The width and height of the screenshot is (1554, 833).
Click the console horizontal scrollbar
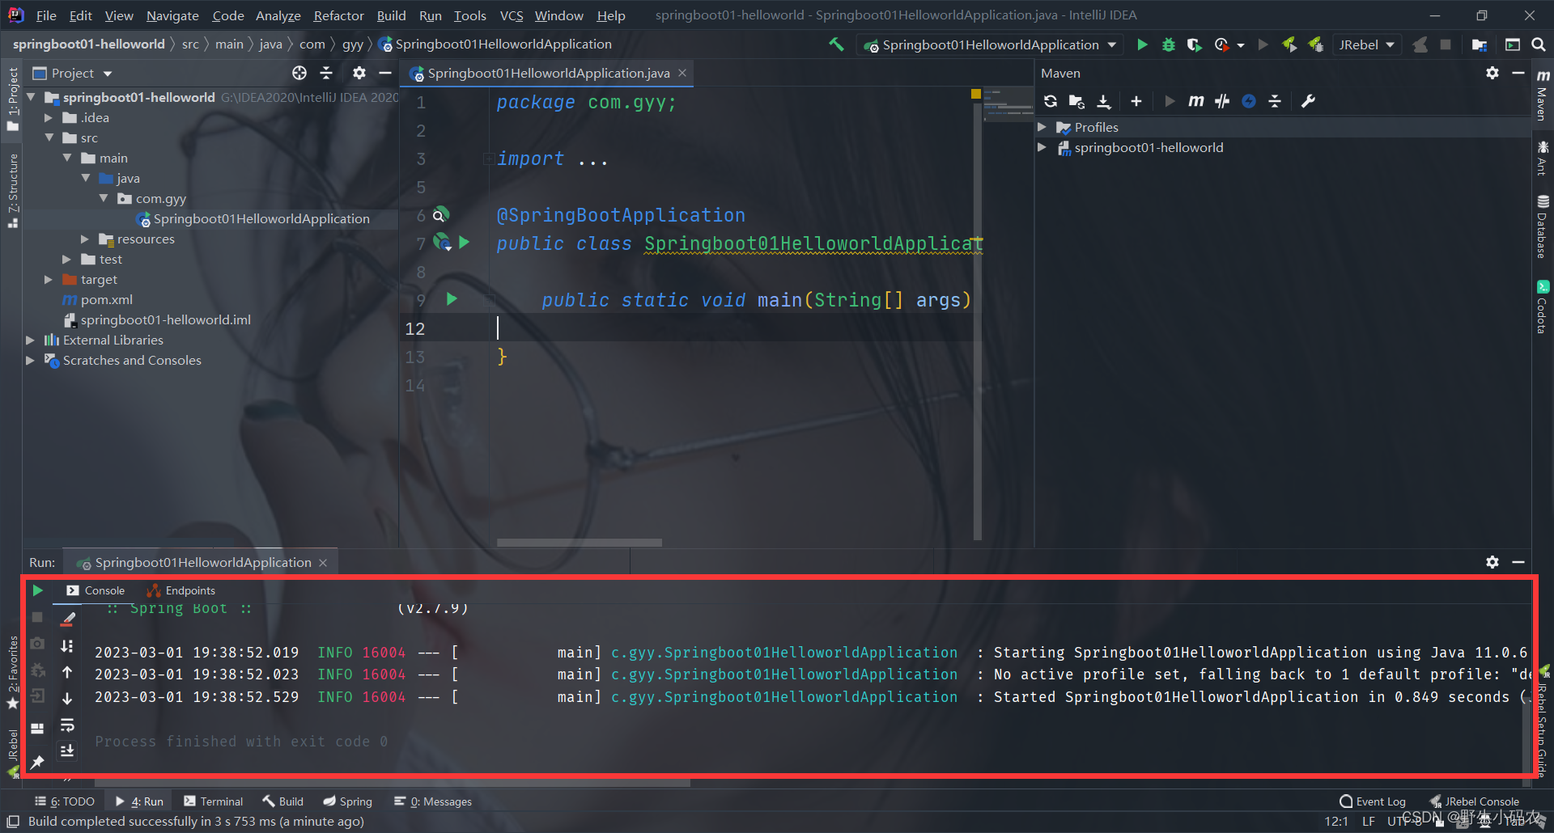(393, 783)
